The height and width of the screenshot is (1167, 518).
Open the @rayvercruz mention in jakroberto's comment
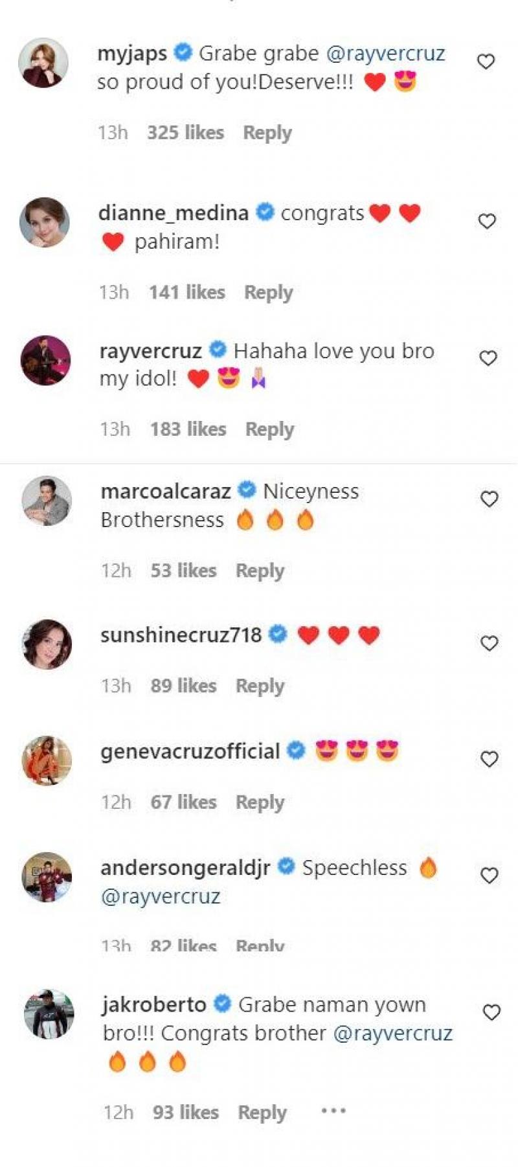pyautogui.click(x=392, y=1033)
